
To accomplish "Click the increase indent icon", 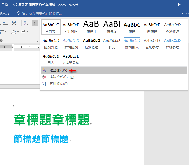I will (5, 23).
